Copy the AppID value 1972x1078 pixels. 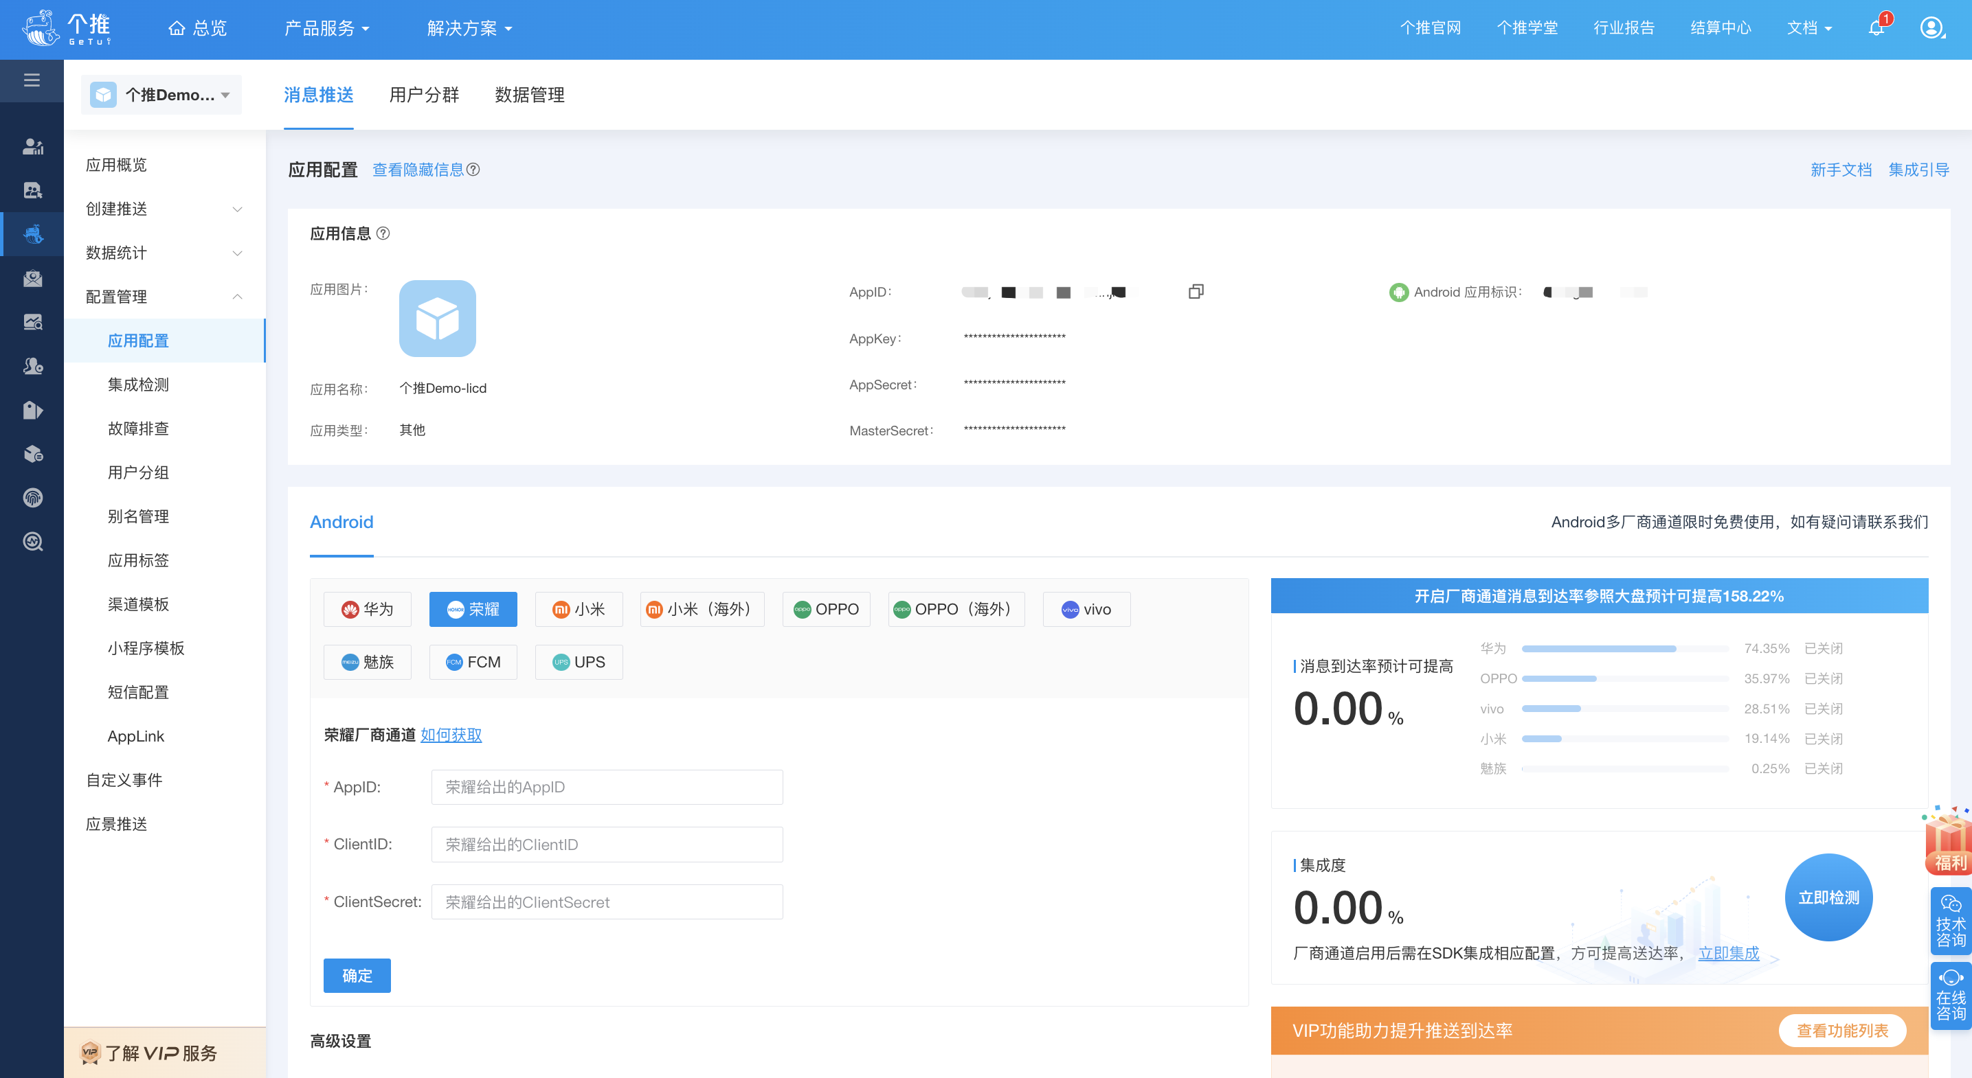[x=1196, y=292]
